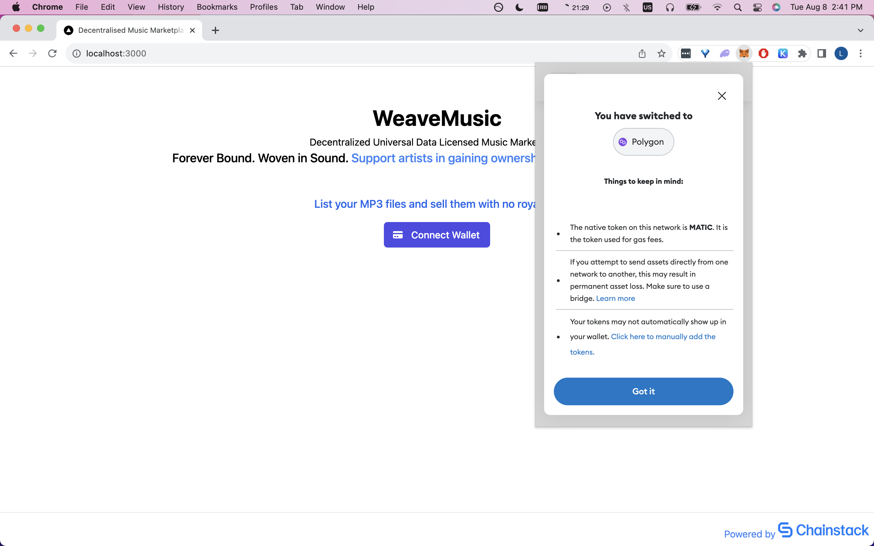Image resolution: width=874 pixels, height=546 pixels.
Task: Open the History menu
Action: pyautogui.click(x=171, y=7)
